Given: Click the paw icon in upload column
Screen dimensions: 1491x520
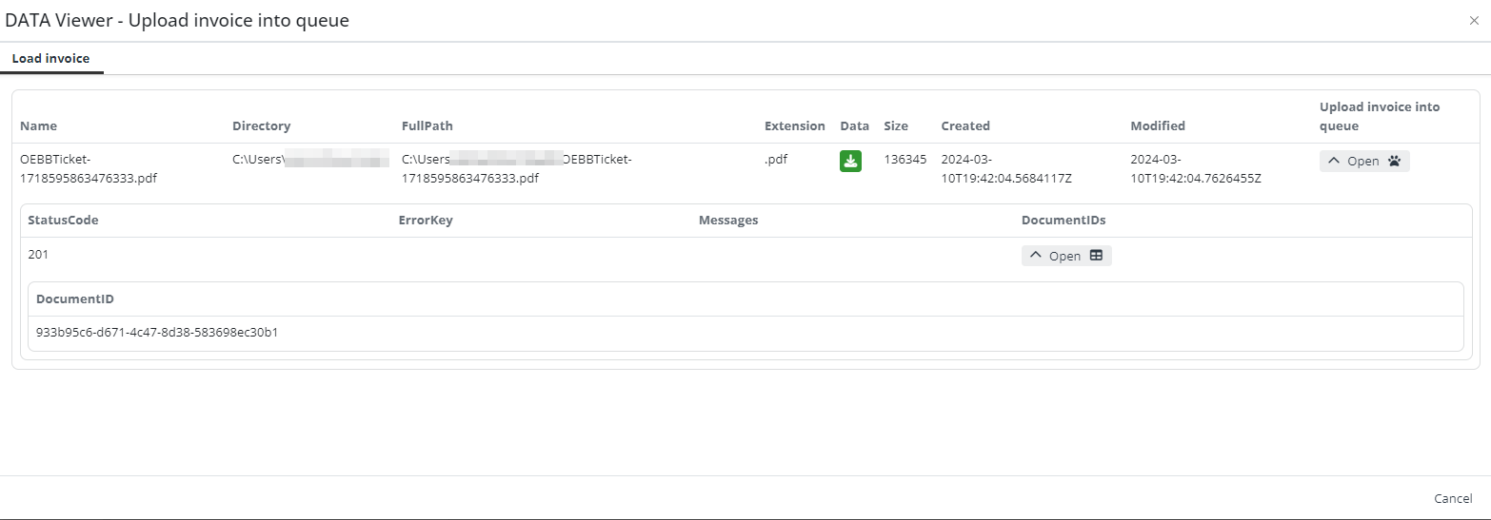Looking at the screenshot, I should (1394, 162).
